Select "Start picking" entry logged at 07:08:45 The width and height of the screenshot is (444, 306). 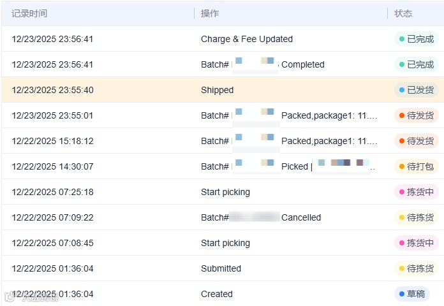[x=225, y=243]
